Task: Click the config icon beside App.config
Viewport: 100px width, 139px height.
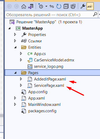Action: point(24,92)
